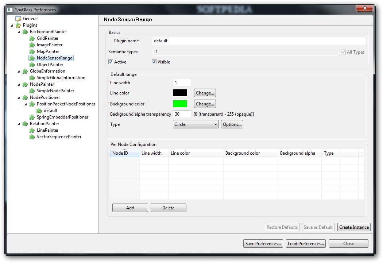Image resolution: width=383 pixels, height=263 pixels.
Task: Select the MapPainter tree entry
Action: tap(48, 51)
